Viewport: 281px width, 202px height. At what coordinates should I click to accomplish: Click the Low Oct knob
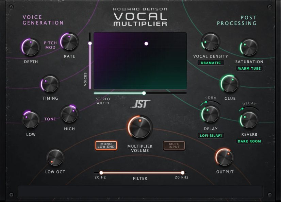(x=55, y=157)
